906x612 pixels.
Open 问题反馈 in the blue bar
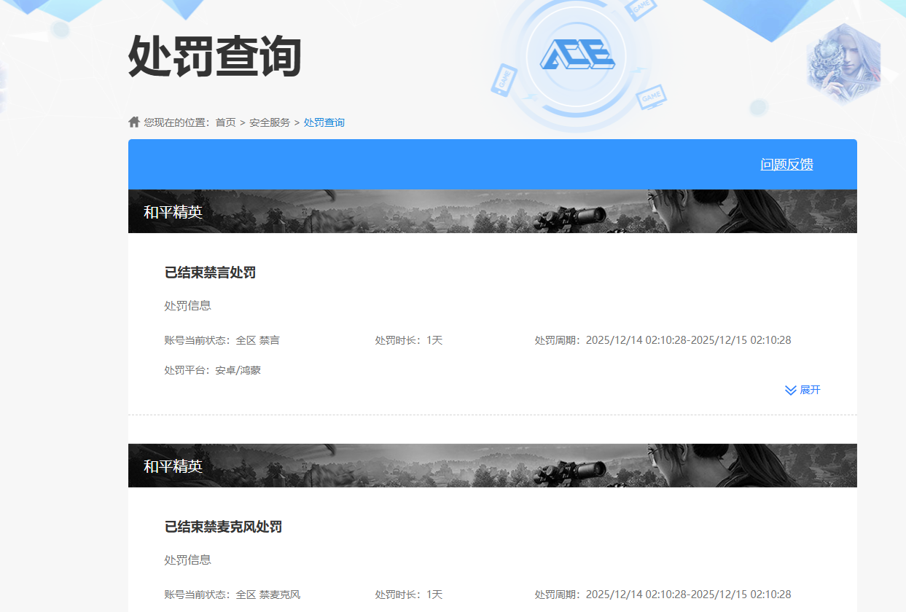[787, 165]
